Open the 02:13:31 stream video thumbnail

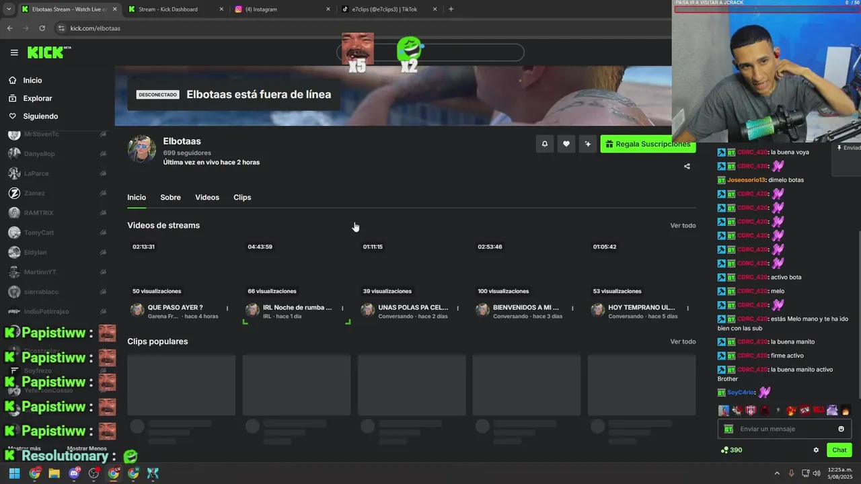(x=182, y=268)
